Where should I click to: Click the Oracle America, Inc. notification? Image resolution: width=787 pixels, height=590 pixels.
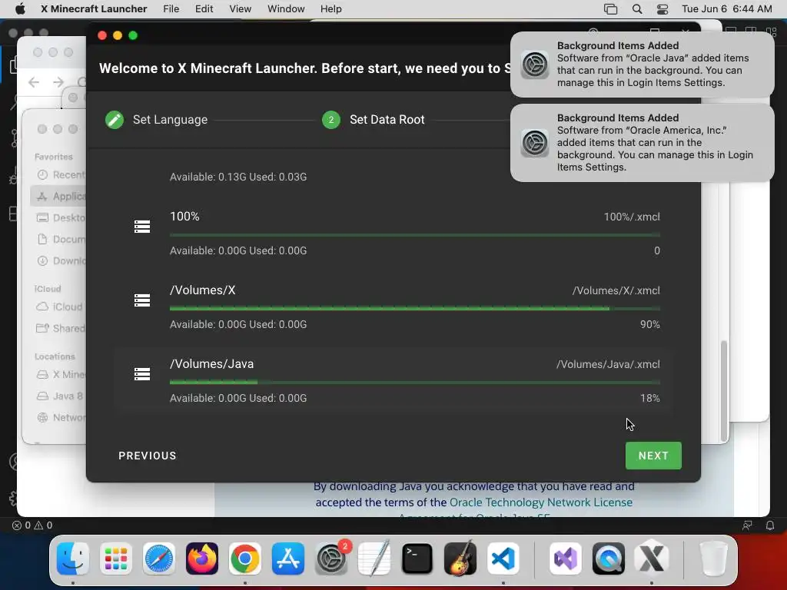click(642, 142)
